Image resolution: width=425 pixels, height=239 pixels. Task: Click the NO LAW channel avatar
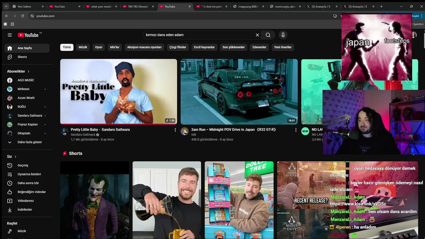click(x=305, y=131)
